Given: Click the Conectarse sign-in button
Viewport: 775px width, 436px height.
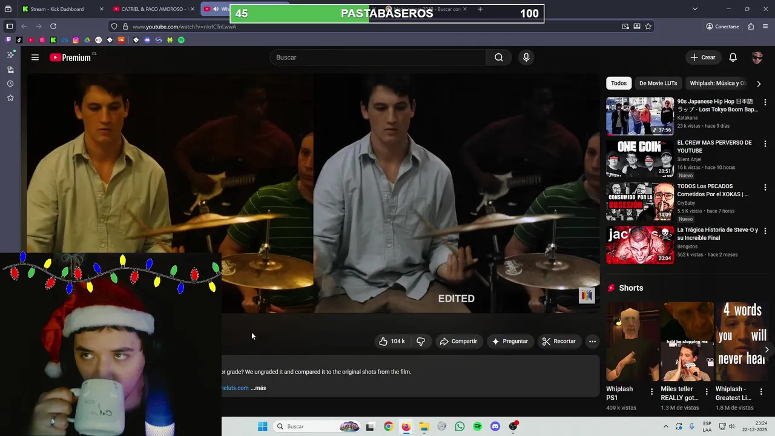Looking at the screenshot, I should coord(722,27).
